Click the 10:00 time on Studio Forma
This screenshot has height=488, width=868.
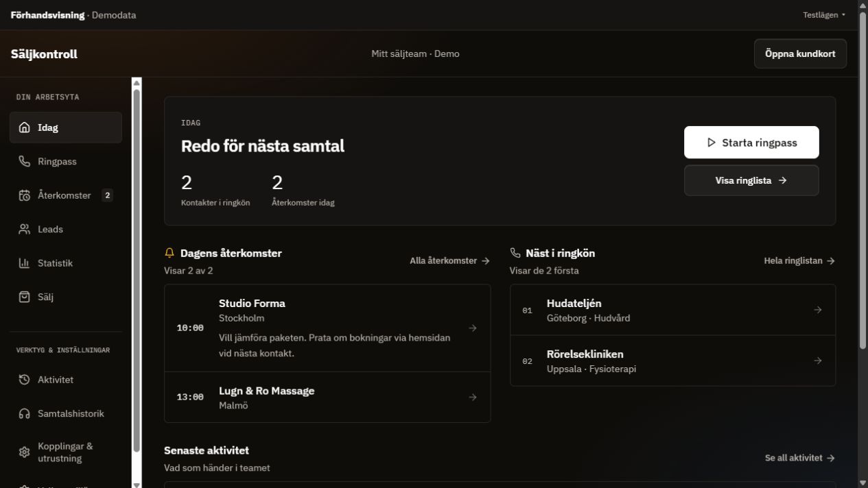(x=190, y=328)
